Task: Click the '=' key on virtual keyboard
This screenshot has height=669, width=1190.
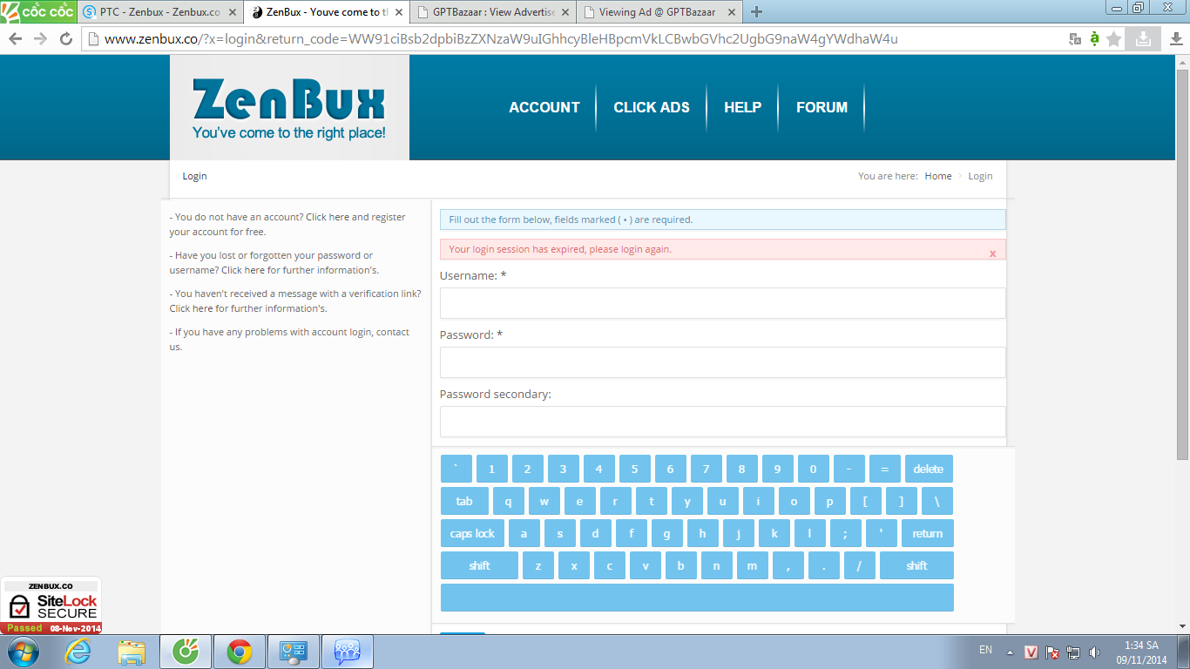Action: [x=884, y=469]
